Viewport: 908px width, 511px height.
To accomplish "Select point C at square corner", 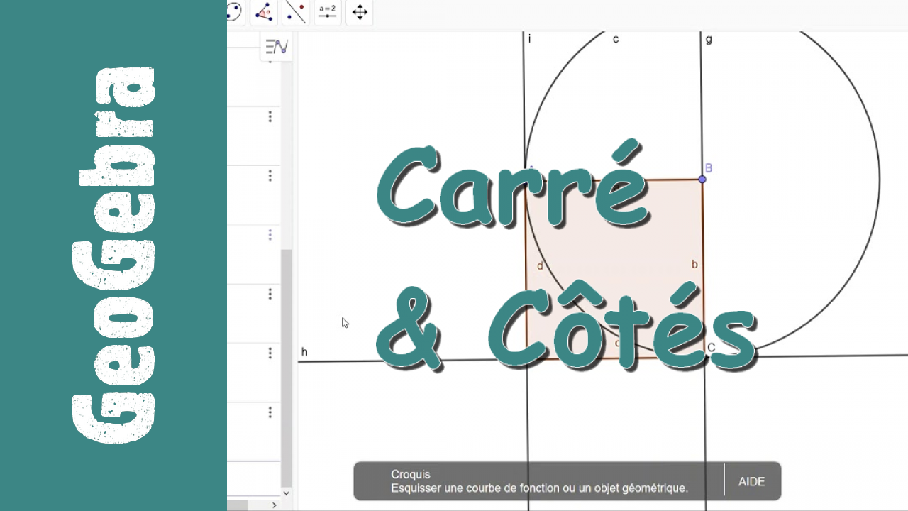I will pyautogui.click(x=704, y=357).
